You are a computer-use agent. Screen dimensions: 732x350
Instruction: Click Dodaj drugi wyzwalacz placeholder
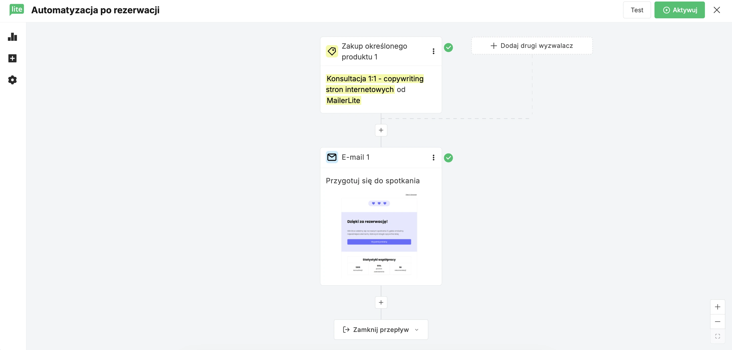tap(532, 46)
